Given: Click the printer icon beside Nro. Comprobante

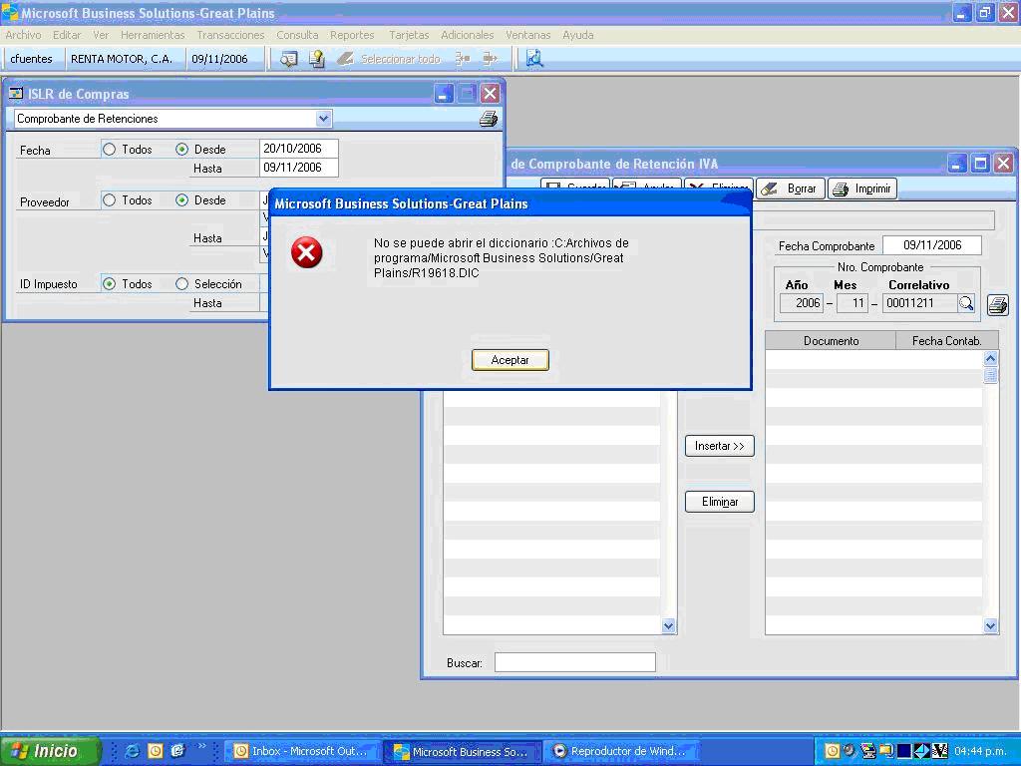Looking at the screenshot, I should click(997, 304).
